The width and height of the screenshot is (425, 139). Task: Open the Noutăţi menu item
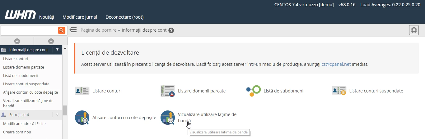pos(47,17)
